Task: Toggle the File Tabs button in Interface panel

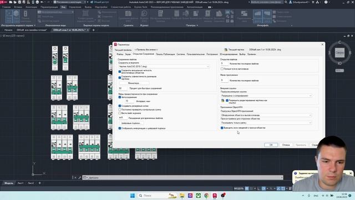Action: click(x=257, y=16)
